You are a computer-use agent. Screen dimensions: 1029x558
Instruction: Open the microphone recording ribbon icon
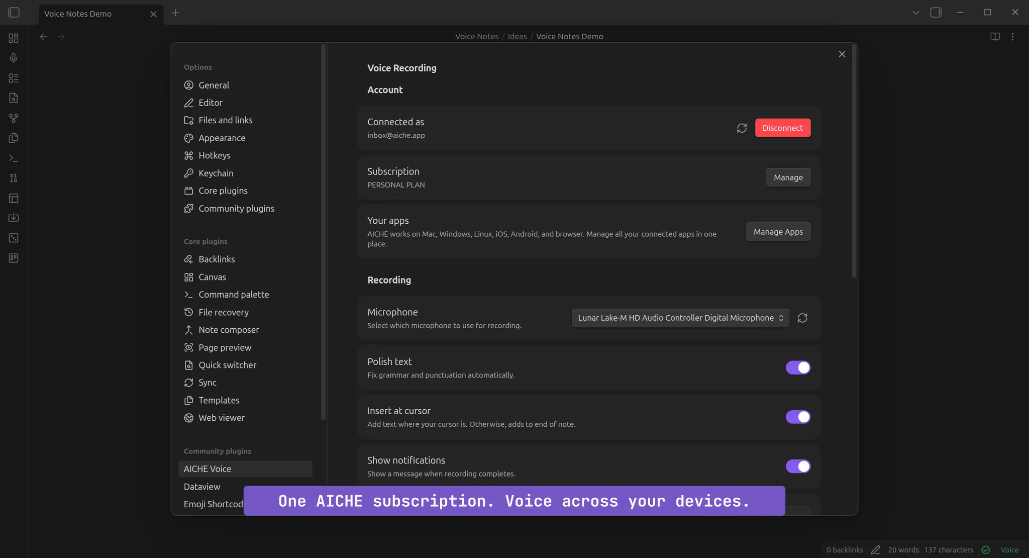click(14, 58)
